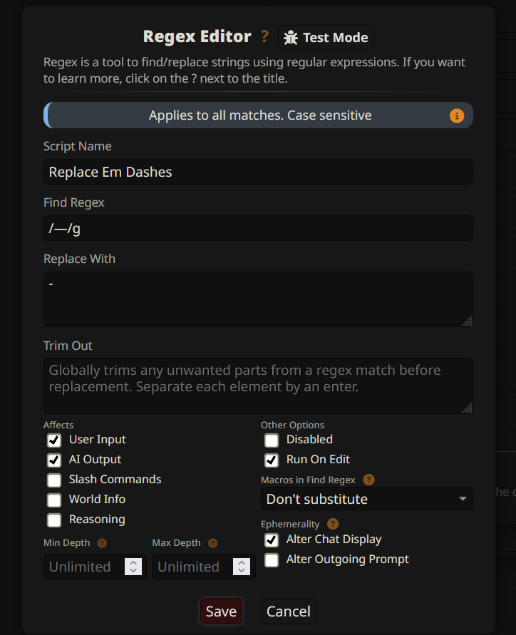The image size is (516, 635).
Task: Click into the Find Regex input
Action: pos(258,228)
